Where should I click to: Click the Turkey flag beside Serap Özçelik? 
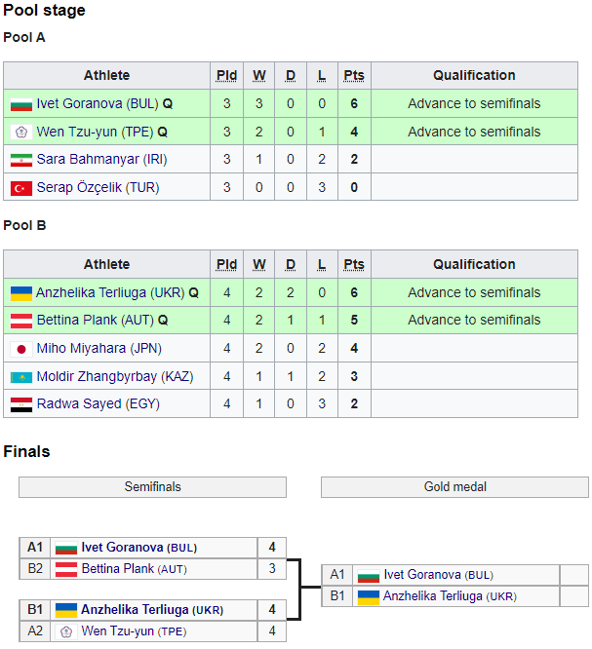tap(20, 188)
